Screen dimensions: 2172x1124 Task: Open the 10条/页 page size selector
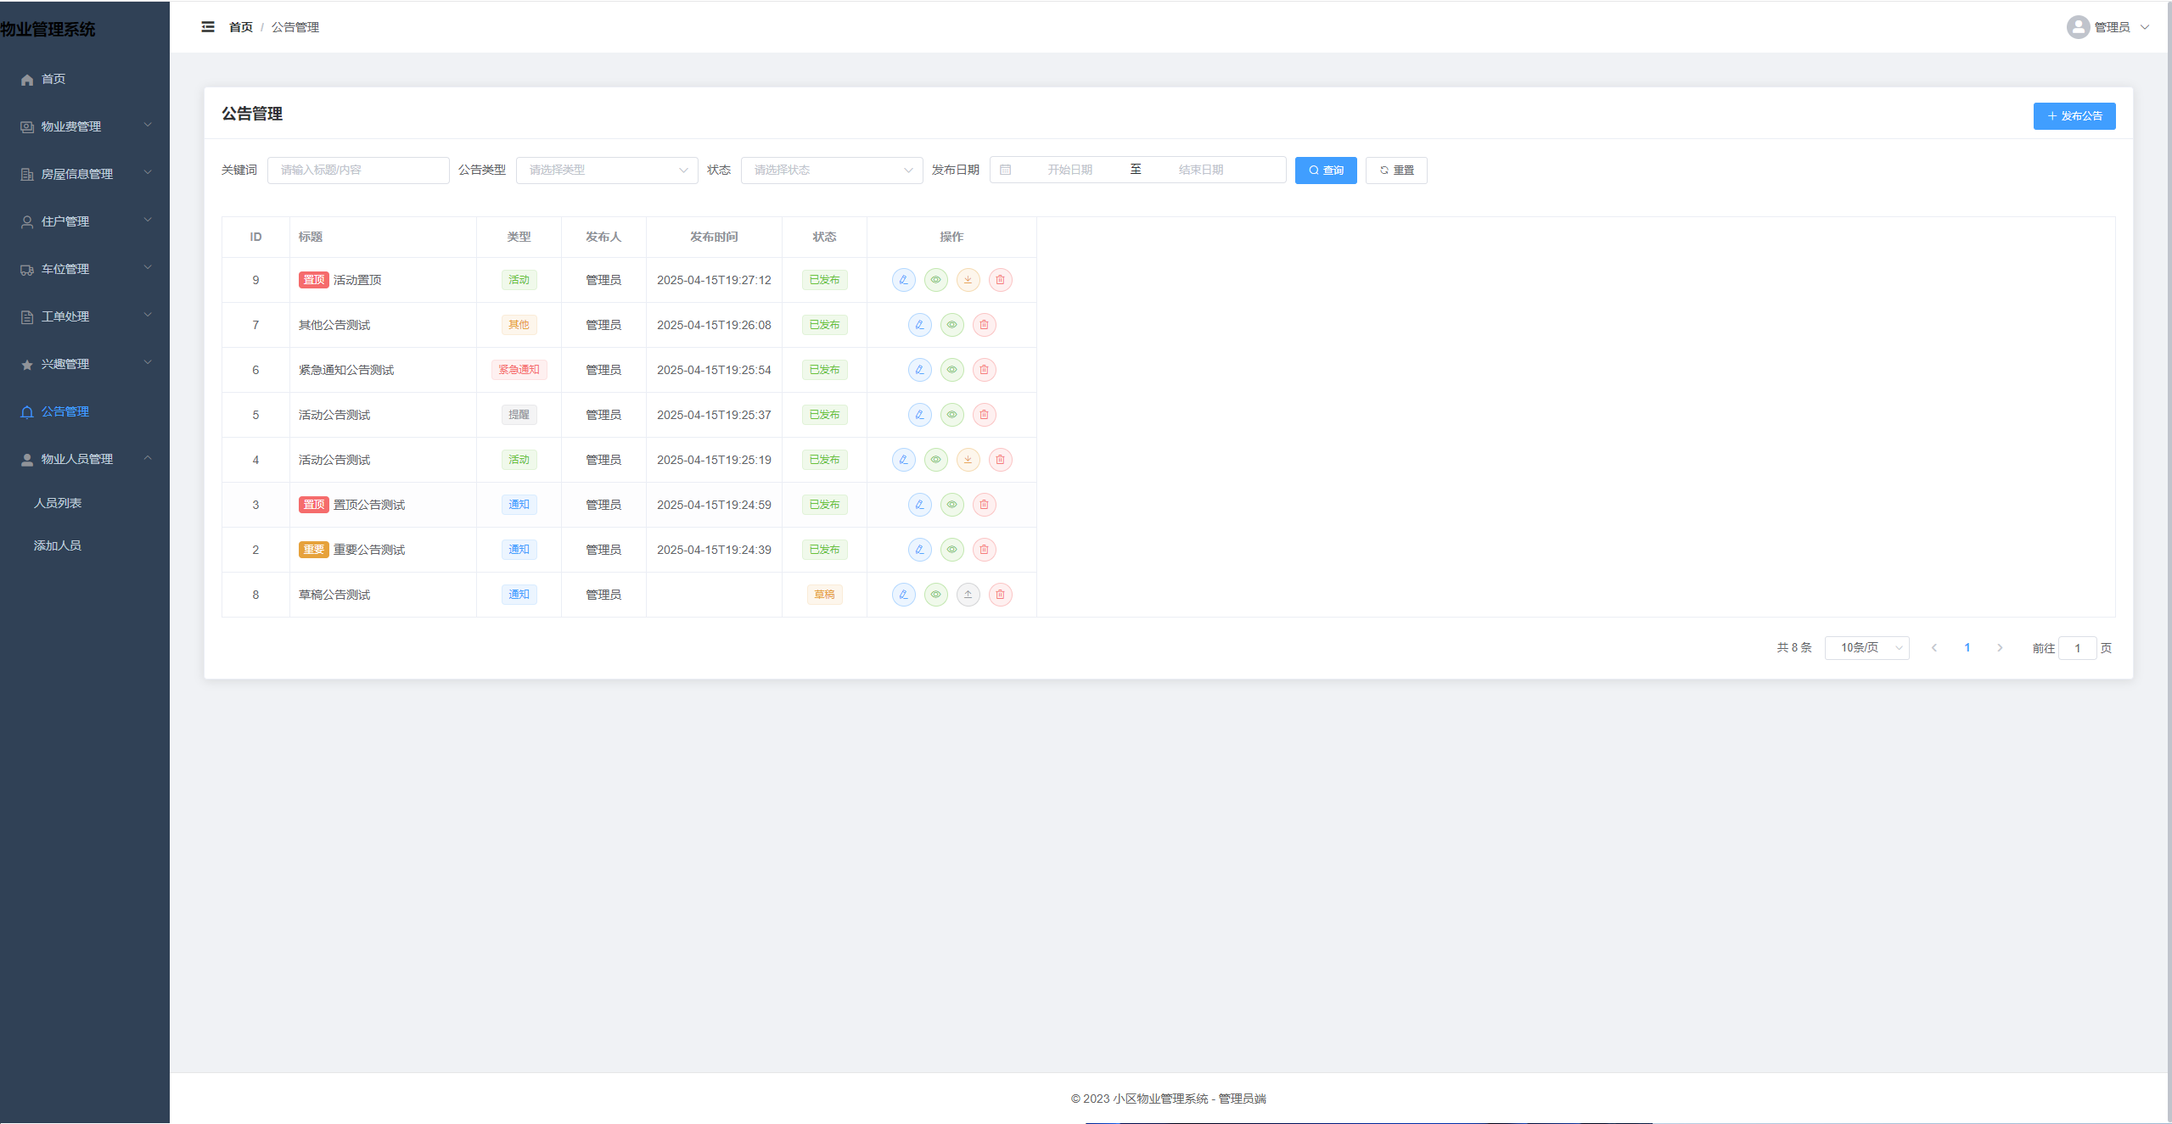[1866, 648]
